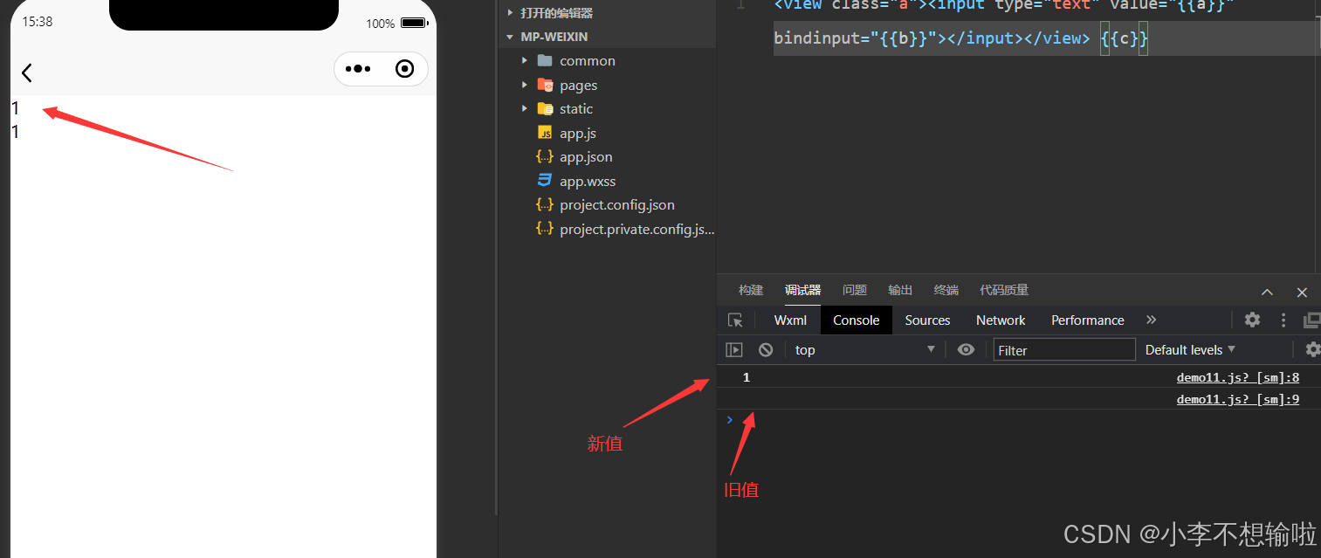Clear the console with the ban icon
This screenshot has width=1321, height=558.
point(766,349)
